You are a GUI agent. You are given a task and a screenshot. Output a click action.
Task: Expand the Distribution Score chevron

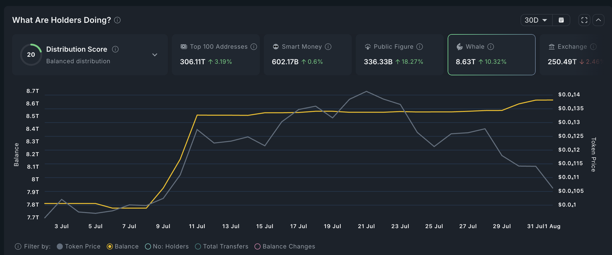[155, 55]
